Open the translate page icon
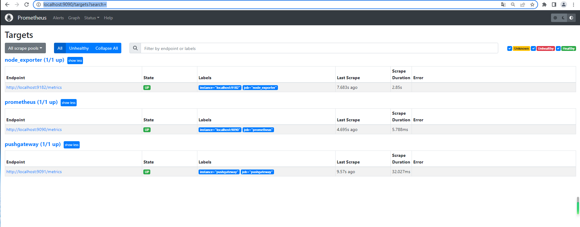Viewport: 580px width, 227px height. pos(503,5)
